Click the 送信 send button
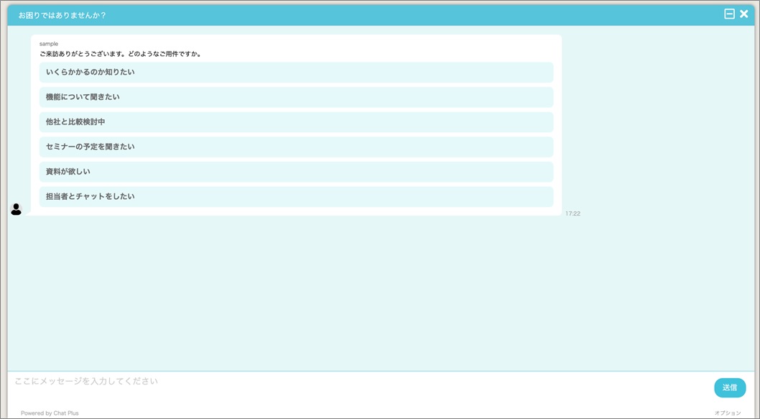760x419 pixels. point(729,387)
